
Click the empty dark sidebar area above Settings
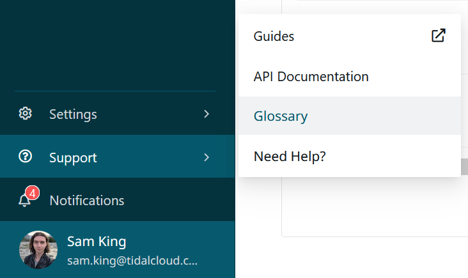(x=115, y=45)
